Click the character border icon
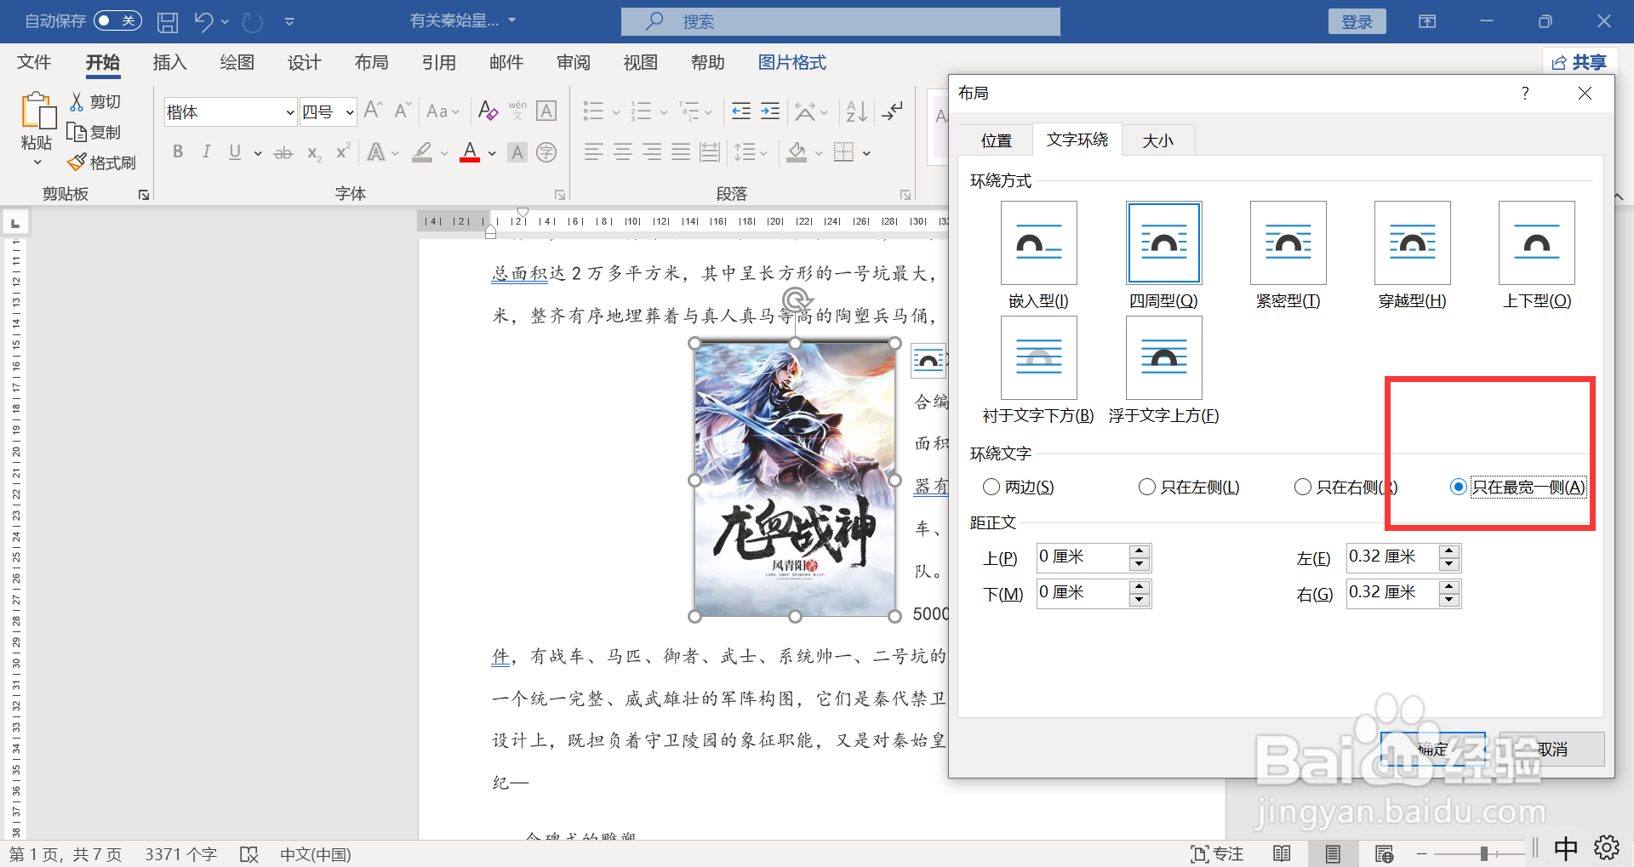Viewport: 1634px width, 867px height. (x=546, y=111)
